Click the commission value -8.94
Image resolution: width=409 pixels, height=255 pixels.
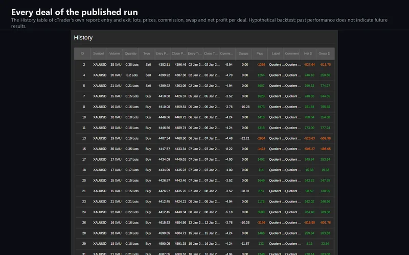click(229, 65)
